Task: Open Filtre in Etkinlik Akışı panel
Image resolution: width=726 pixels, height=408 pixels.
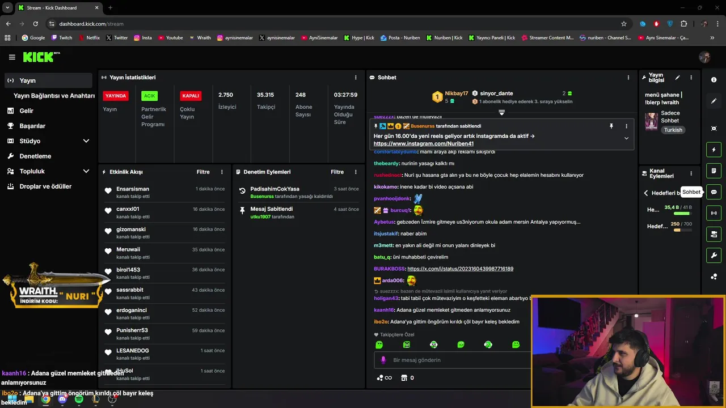Action: tap(203, 172)
